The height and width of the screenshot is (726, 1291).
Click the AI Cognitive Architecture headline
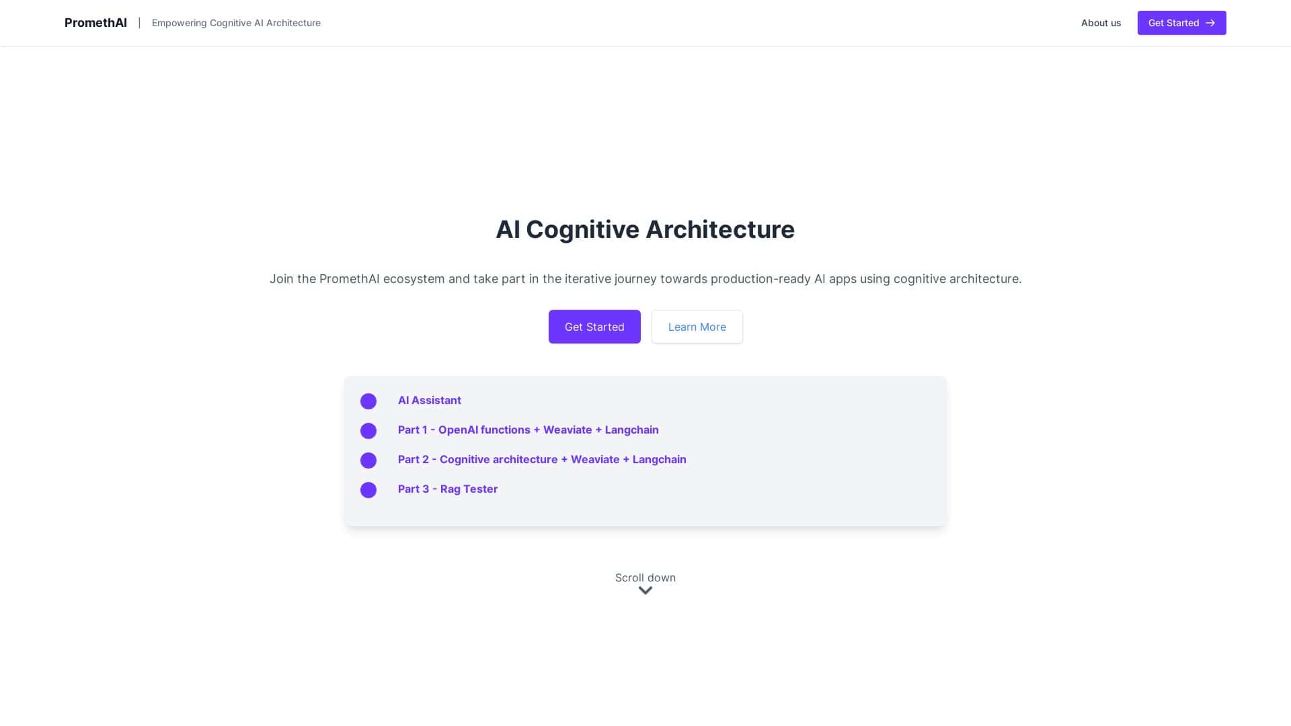tap(645, 230)
